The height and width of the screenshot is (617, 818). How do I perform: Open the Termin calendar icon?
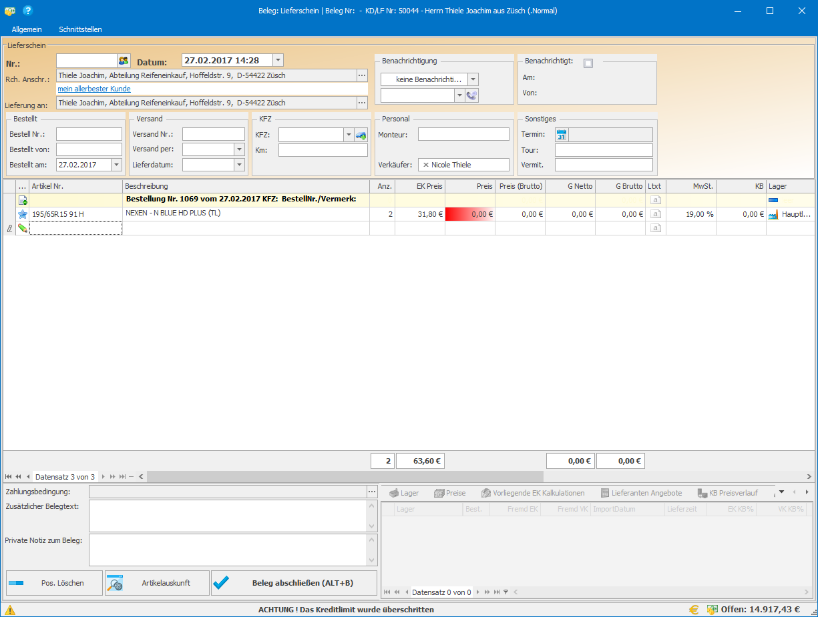click(562, 135)
